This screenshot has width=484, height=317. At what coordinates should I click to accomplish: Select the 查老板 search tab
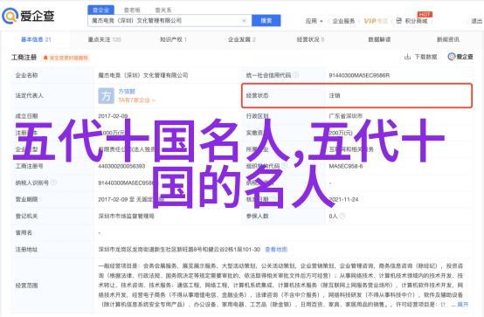[x=132, y=10]
